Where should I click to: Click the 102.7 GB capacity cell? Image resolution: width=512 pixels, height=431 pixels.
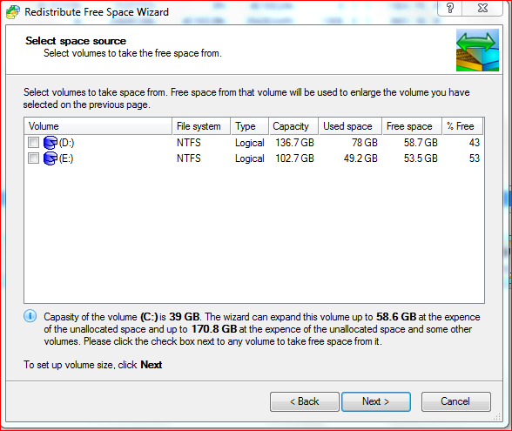pos(294,158)
